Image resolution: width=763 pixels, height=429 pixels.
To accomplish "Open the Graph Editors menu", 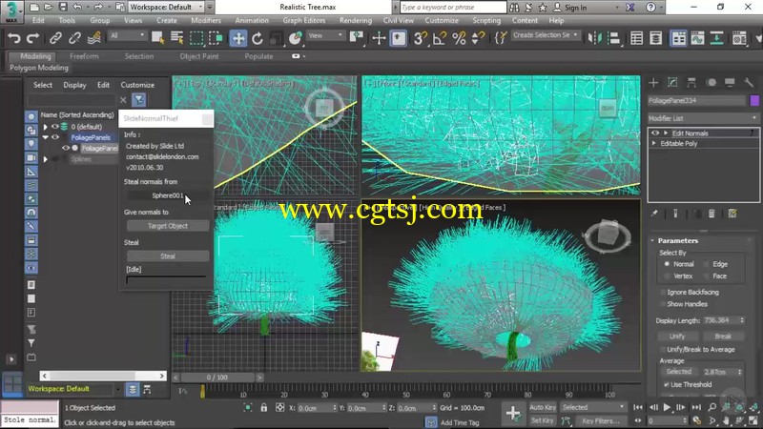I will (x=303, y=20).
